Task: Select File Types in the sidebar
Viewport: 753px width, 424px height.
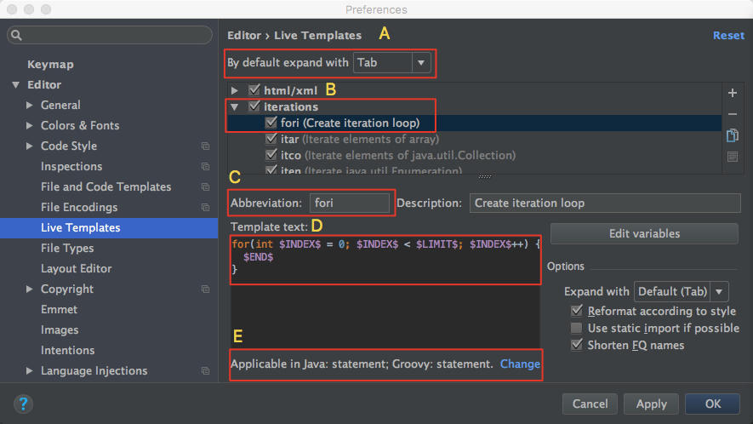Action: (67, 249)
